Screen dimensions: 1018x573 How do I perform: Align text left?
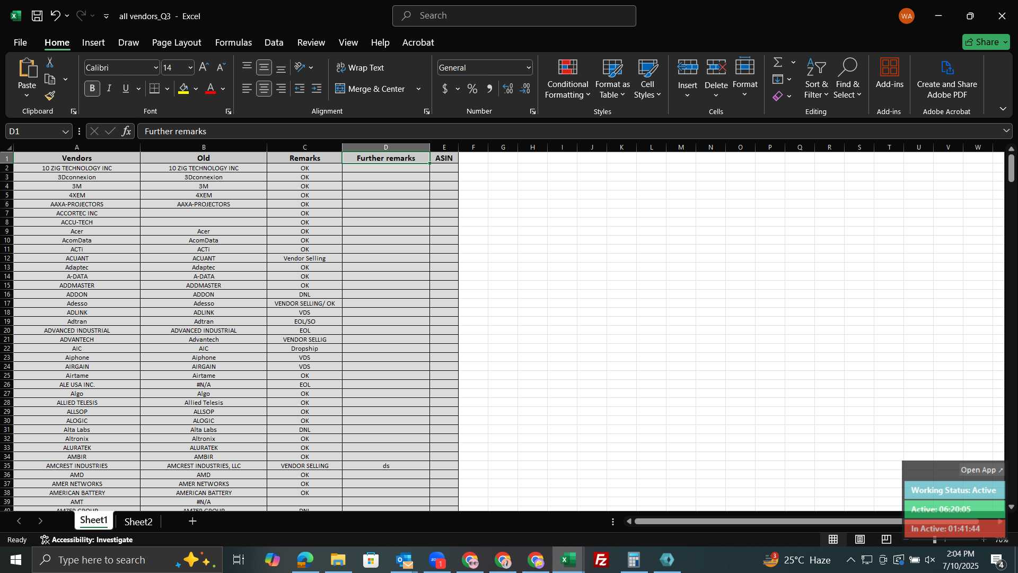click(247, 89)
